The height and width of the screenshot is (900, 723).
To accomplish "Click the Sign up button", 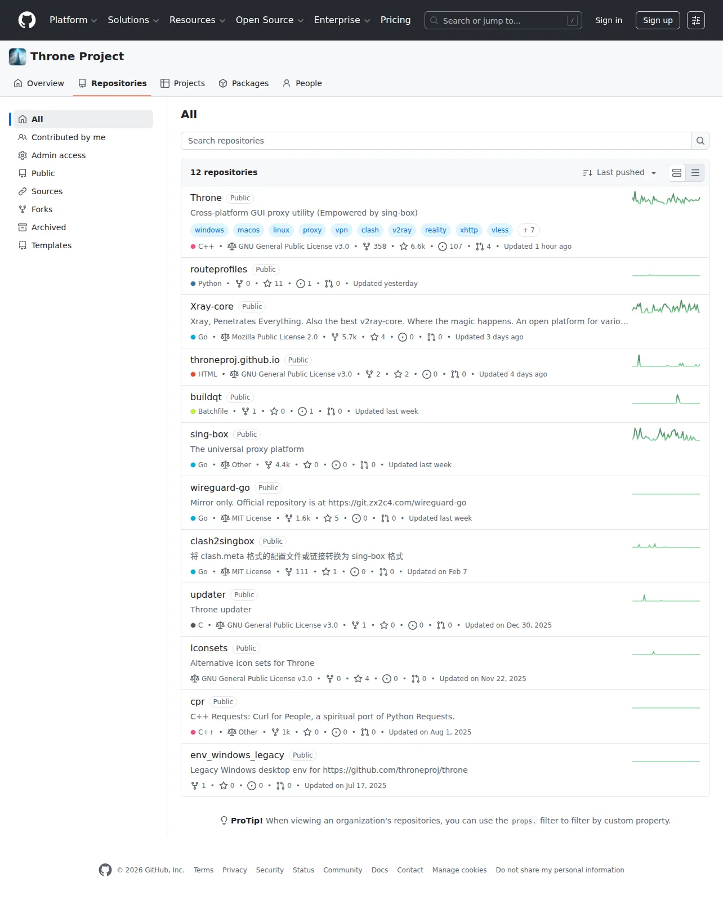I will click(658, 20).
